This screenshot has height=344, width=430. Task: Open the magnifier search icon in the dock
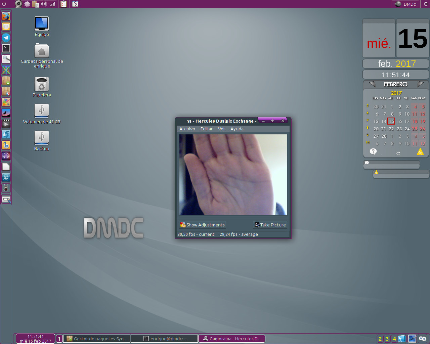6,59
